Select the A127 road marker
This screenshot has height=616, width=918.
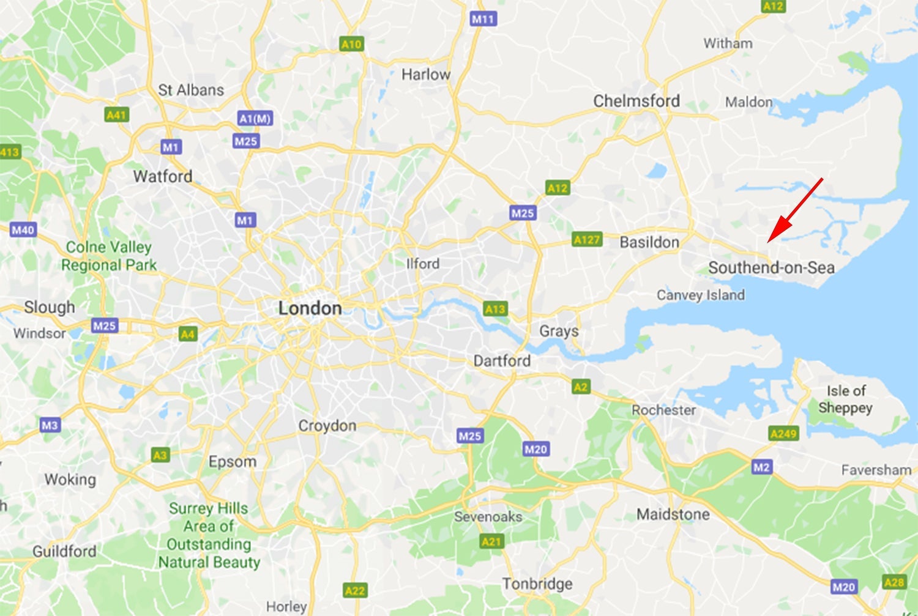coord(587,240)
